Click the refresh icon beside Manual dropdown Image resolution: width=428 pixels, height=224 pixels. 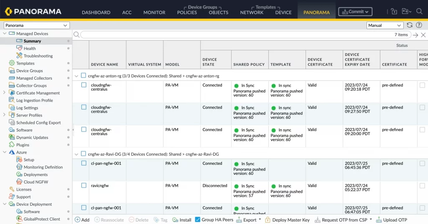[409, 25]
